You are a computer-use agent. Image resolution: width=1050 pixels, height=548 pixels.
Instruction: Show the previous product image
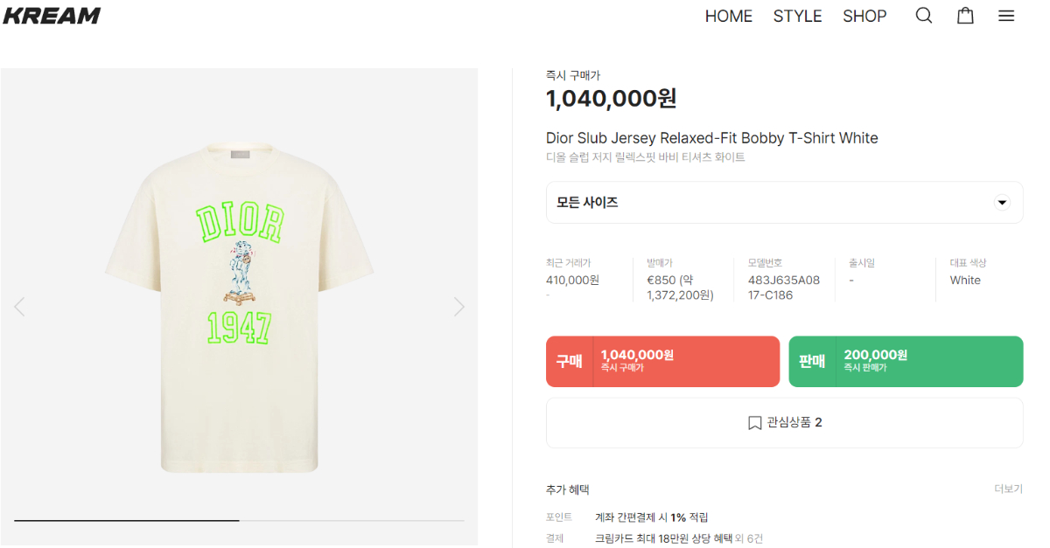point(19,307)
